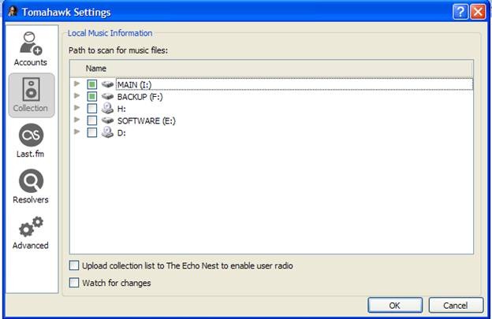The image size is (492, 319).
Task: Select the Collection speaker icon
Action: [x=31, y=88]
